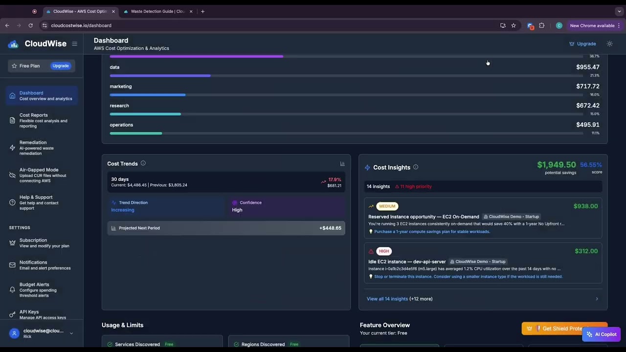Viewport: 626px width, 352px height.
Task: Click the Subscription crown icon
Action: [12, 242]
